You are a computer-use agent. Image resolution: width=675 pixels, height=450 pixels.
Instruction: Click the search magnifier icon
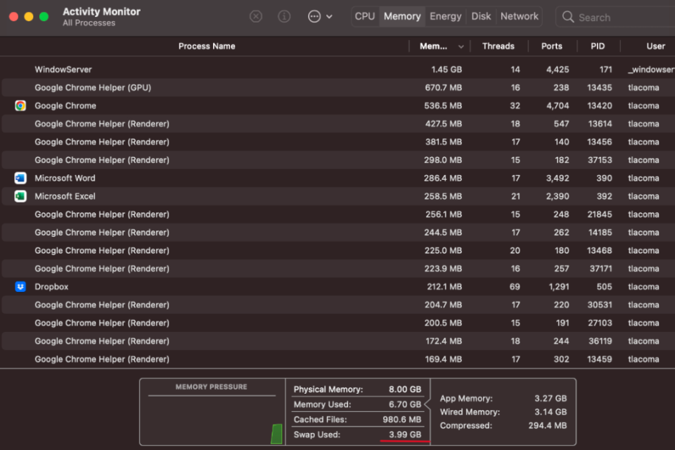(x=568, y=17)
